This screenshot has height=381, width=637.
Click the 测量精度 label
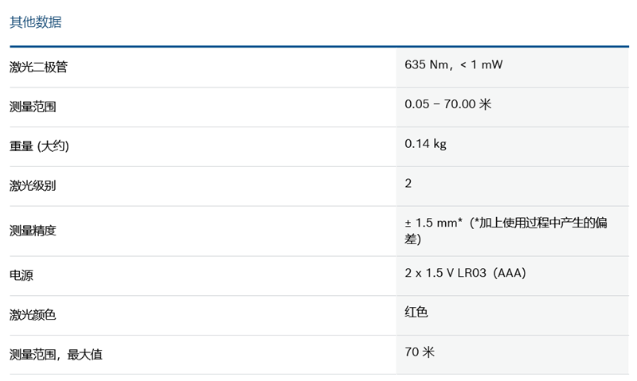coord(33,231)
